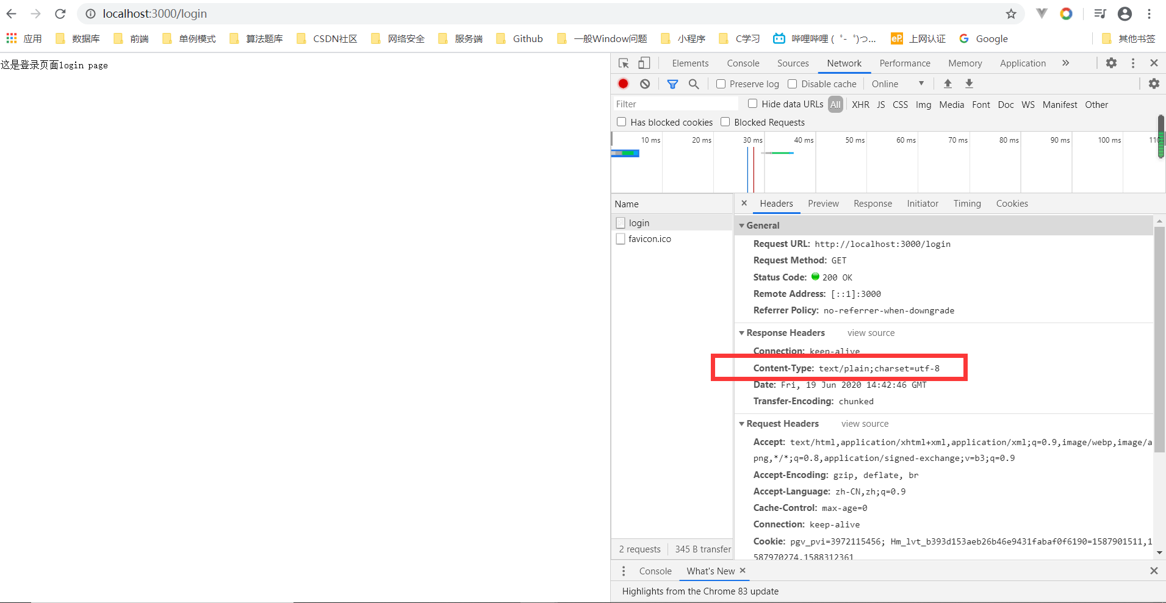Bookmark this page with star icon
The image size is (1166, 603).
tap(1011, 13)
